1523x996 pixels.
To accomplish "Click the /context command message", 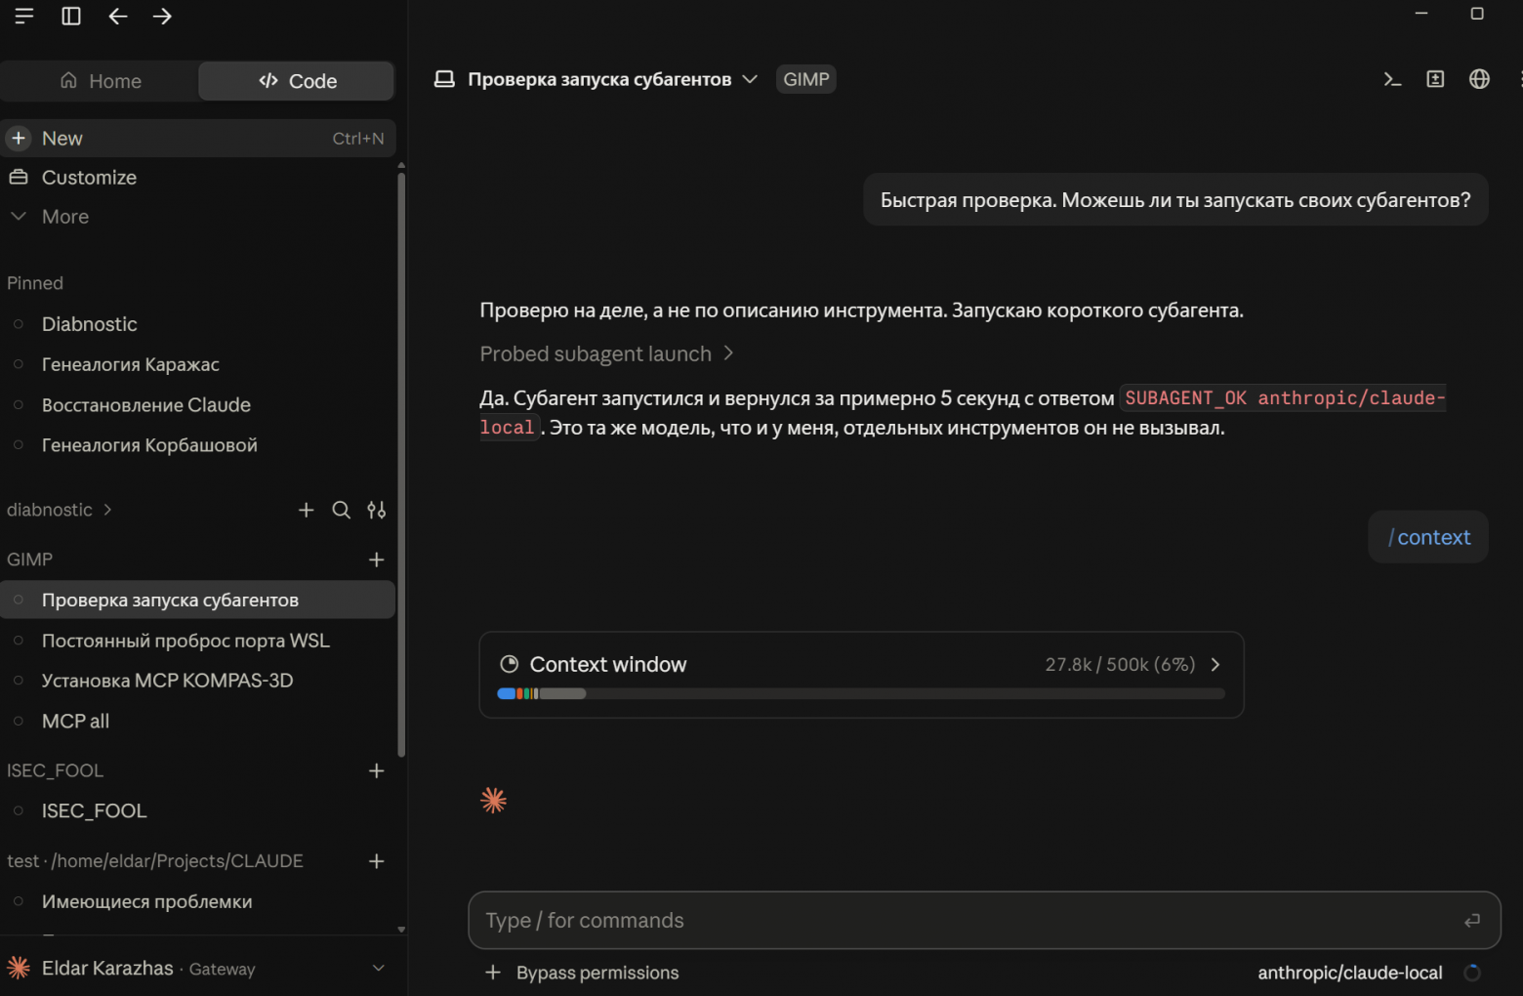I will pyautogui.click(x=1428, y=537).
